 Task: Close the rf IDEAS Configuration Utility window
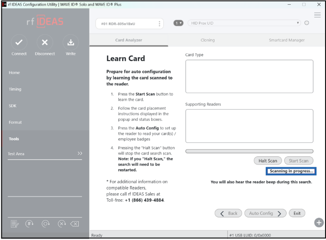[319, 4]
